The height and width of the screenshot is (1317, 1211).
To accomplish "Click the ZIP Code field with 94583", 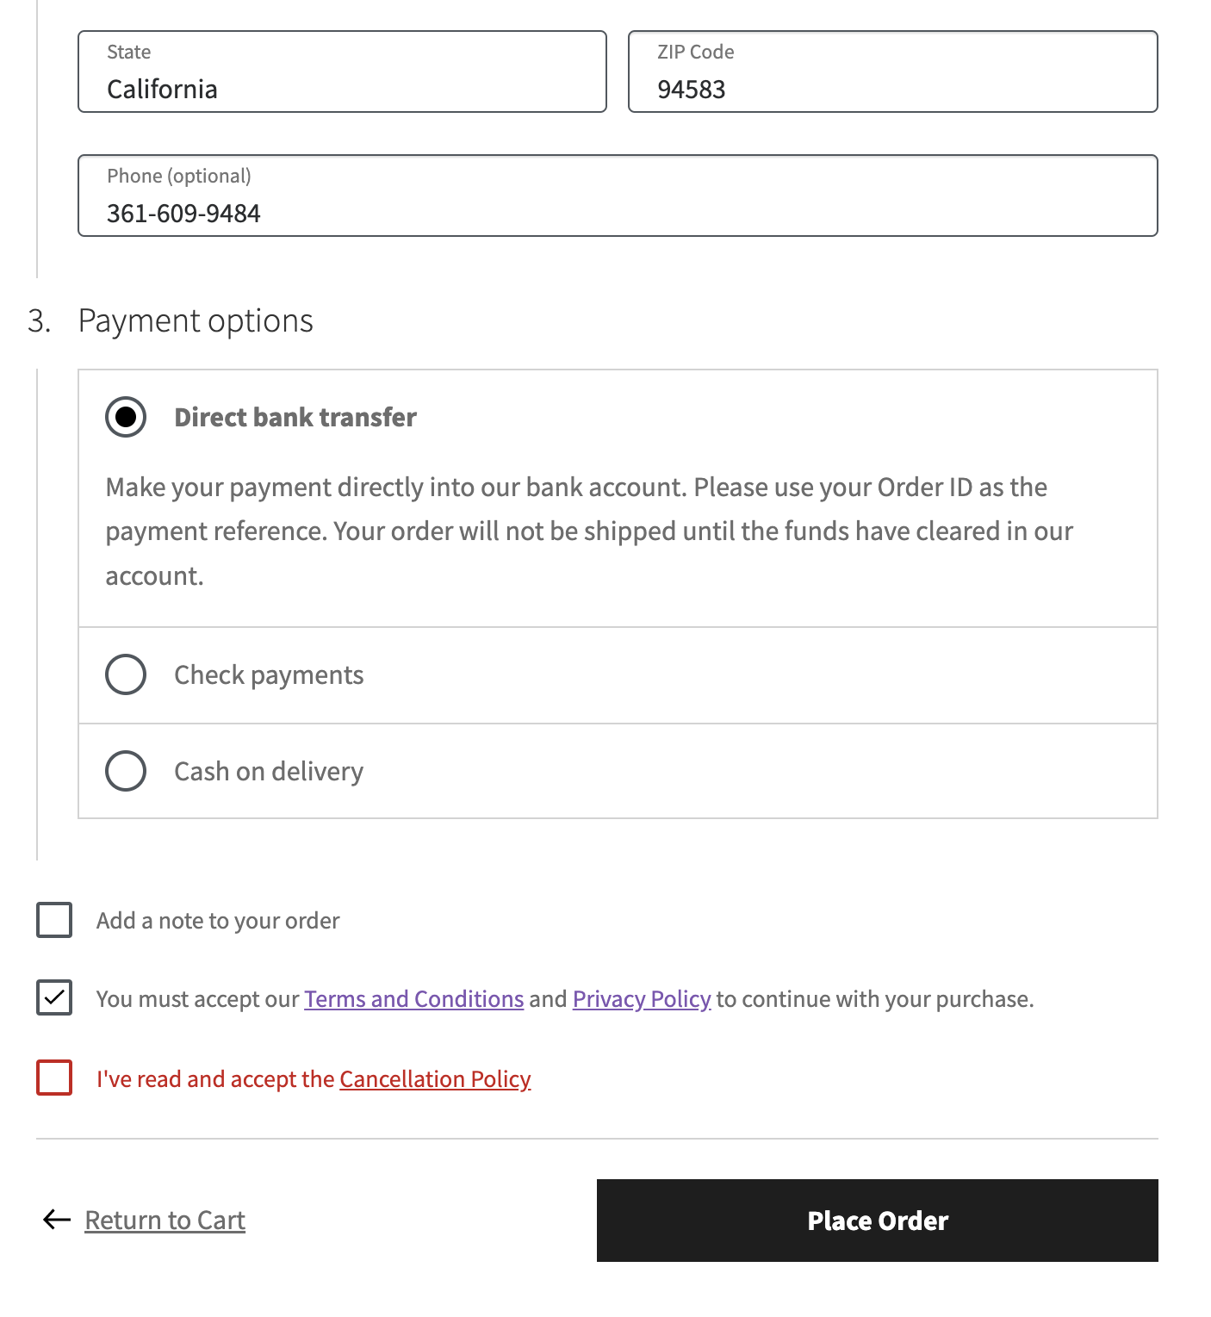I will pos(892,72).
